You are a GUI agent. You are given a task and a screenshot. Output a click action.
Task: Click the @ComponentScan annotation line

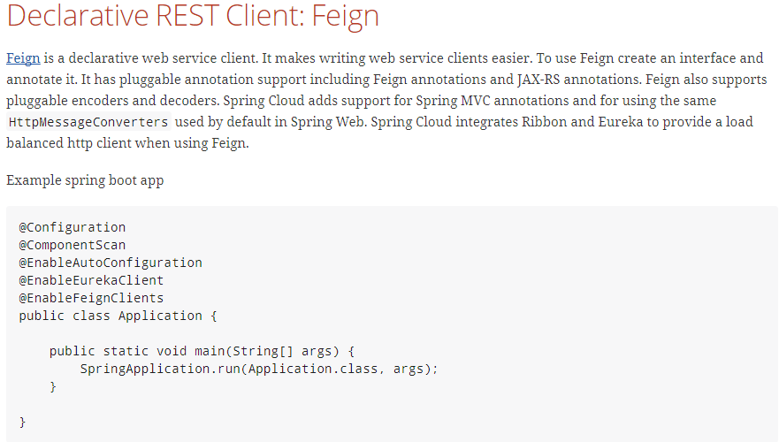click(x=73, y=245)
